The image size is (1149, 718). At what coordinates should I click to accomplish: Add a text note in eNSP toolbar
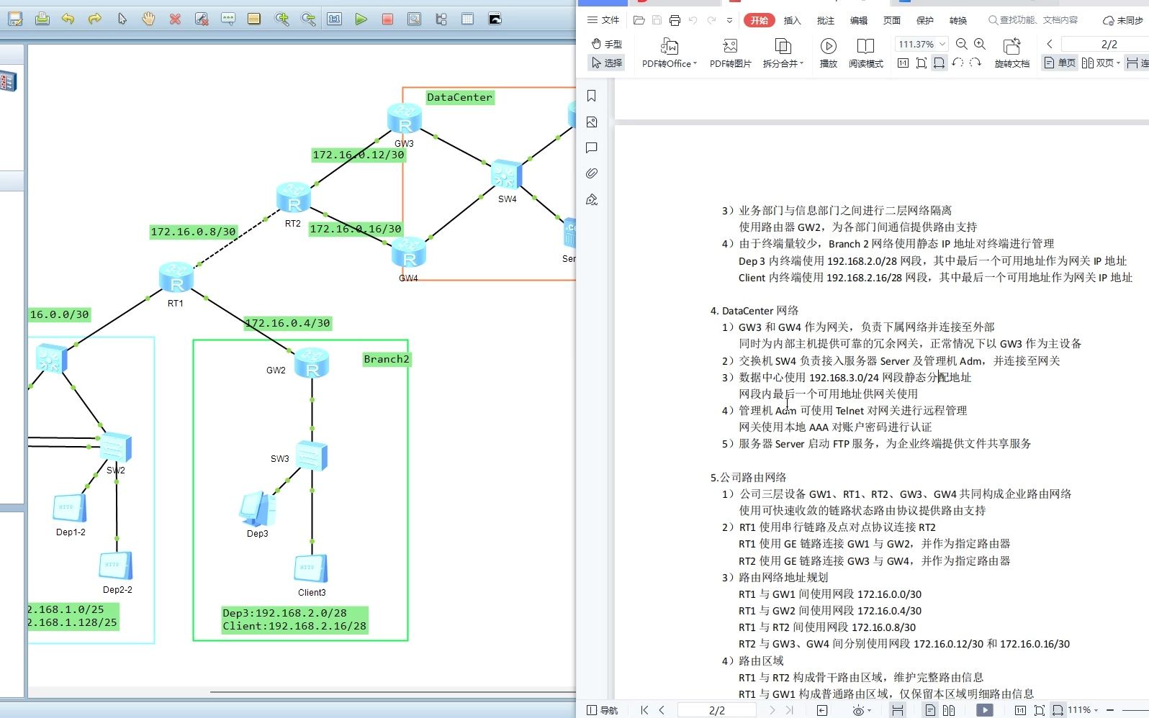point(228,19)
